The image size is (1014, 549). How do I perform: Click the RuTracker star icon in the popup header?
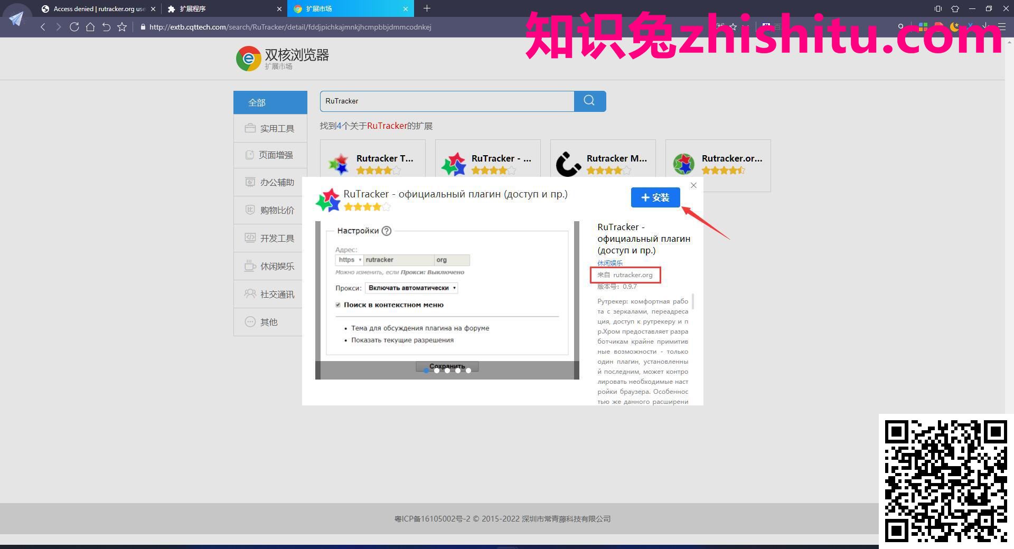point(327,200)
